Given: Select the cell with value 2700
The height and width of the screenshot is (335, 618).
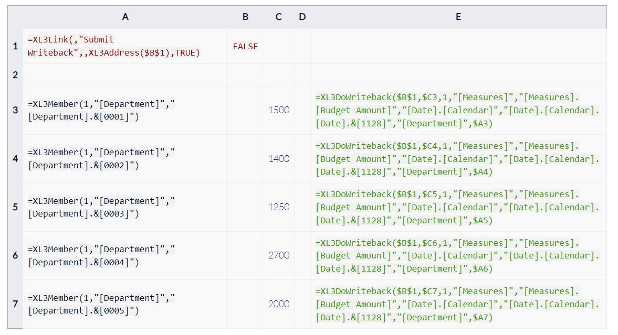Looking at the screenshot, I should tap(278, 255).
